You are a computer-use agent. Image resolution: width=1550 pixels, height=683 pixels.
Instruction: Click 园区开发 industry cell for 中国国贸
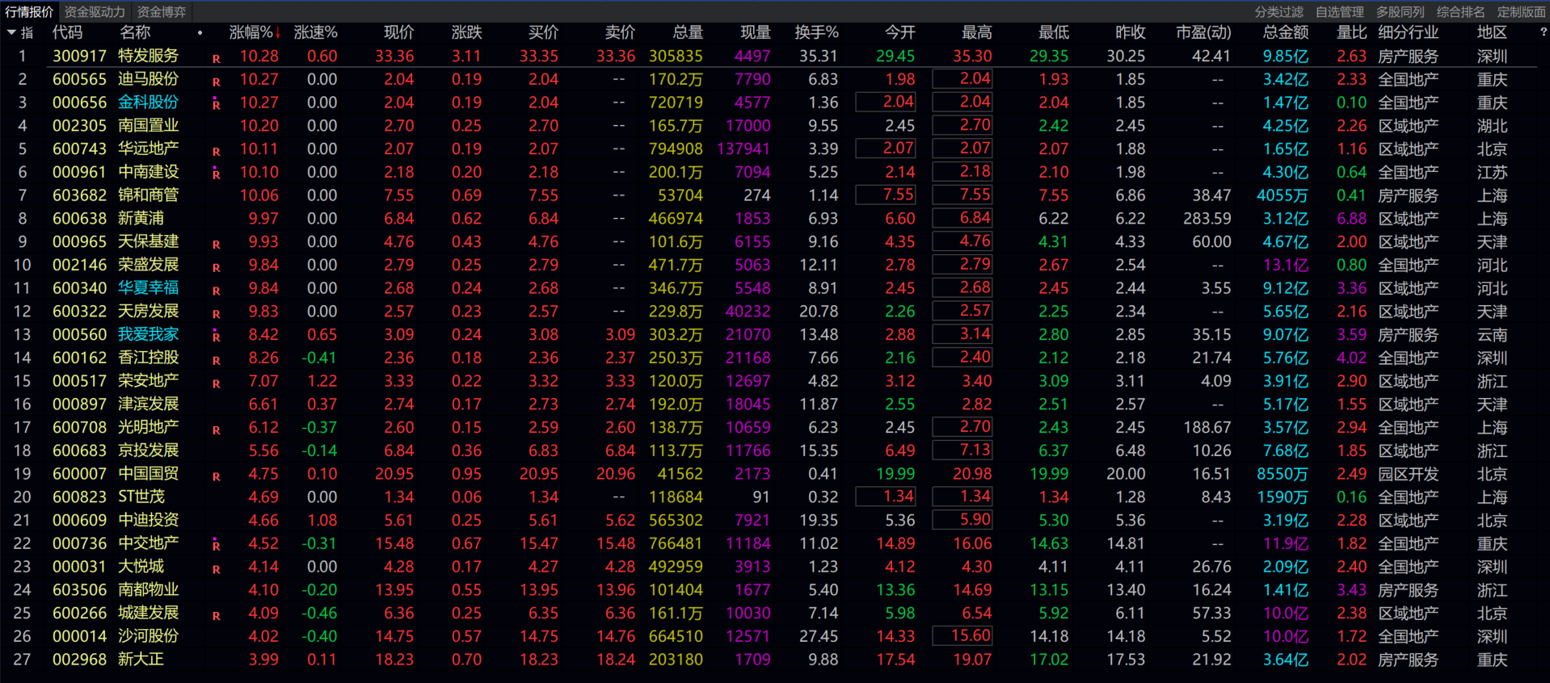pos(1409,474)
